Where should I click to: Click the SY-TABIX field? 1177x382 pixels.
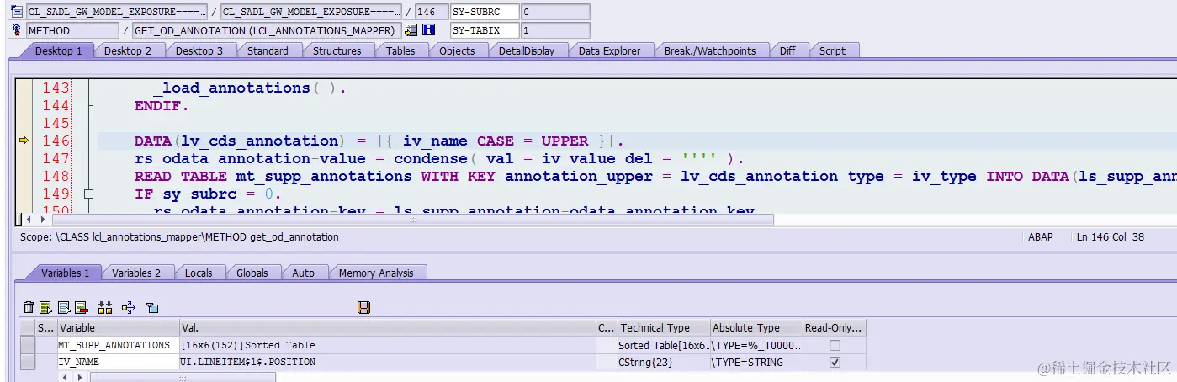click(485, 30)
